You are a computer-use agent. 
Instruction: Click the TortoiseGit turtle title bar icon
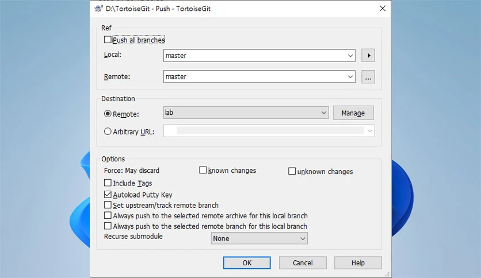pos(98,8)
